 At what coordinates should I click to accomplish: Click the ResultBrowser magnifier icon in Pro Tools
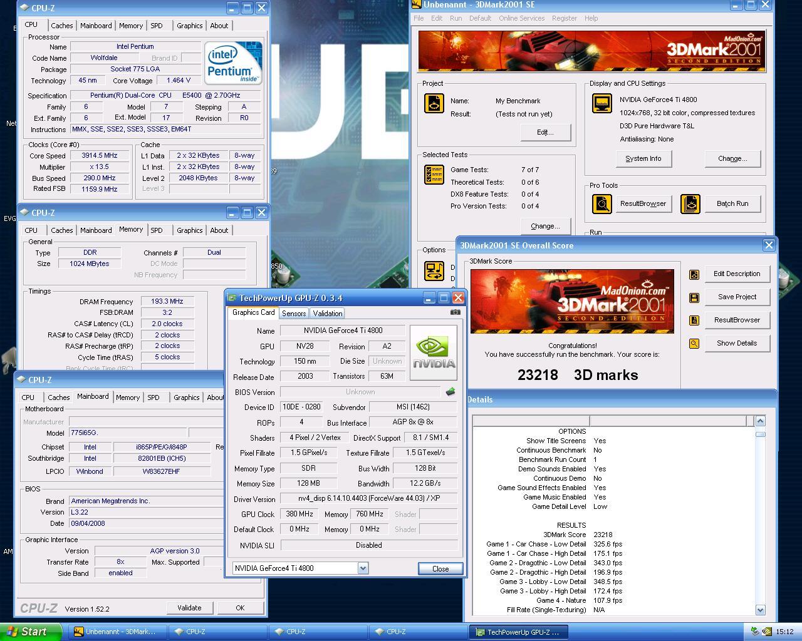[x=602, y=203]
